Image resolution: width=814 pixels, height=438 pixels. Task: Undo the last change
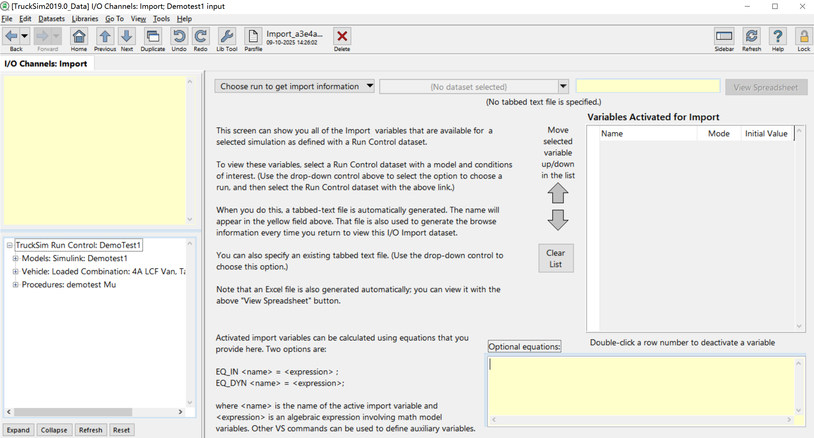(x=179, y=36)
